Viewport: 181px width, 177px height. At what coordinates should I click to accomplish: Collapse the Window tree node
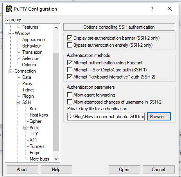10,33
